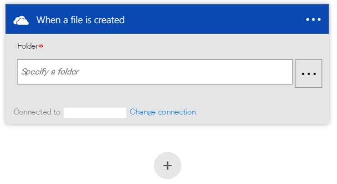337x184 pixels.
Task: Click the plus icon to add step
Action: (x=167, y=165)
